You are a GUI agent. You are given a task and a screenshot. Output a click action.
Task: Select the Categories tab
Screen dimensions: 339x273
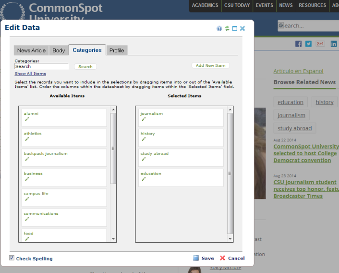(x=87, y=50)
